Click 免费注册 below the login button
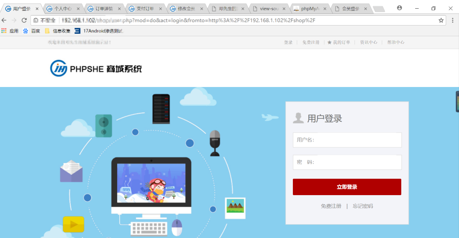Image resolution: width=459 pixels, height=238 pixels. tap(331, 206)
